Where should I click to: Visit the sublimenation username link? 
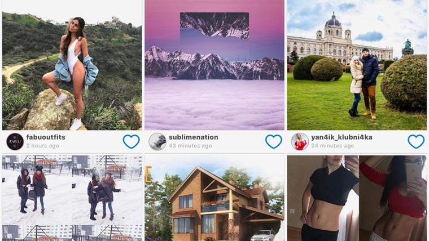tap(194, 137)
